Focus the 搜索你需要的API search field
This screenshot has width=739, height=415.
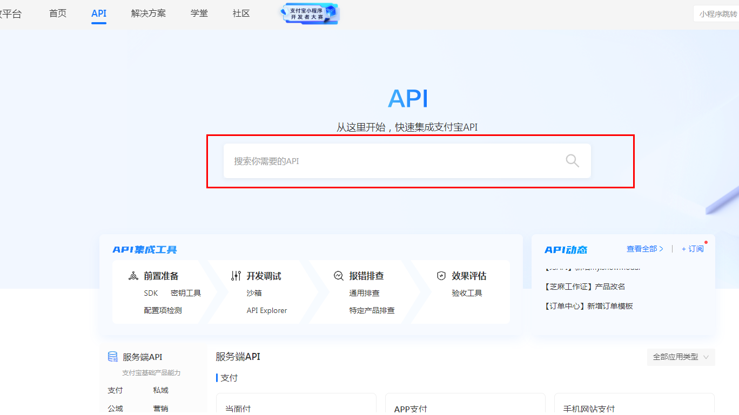[407, 161]
